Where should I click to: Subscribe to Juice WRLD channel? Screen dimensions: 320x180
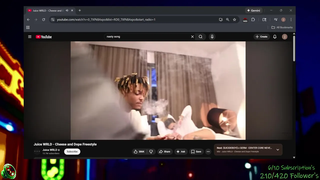point(72,151)
